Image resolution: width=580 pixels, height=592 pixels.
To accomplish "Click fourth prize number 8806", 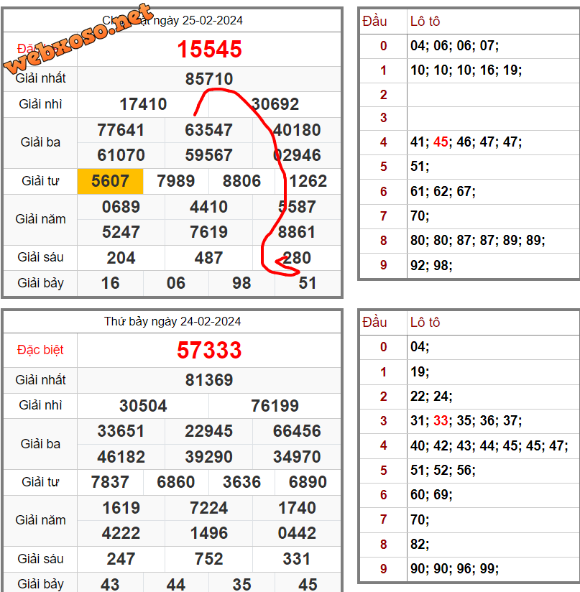I will (x=241, y=181).
